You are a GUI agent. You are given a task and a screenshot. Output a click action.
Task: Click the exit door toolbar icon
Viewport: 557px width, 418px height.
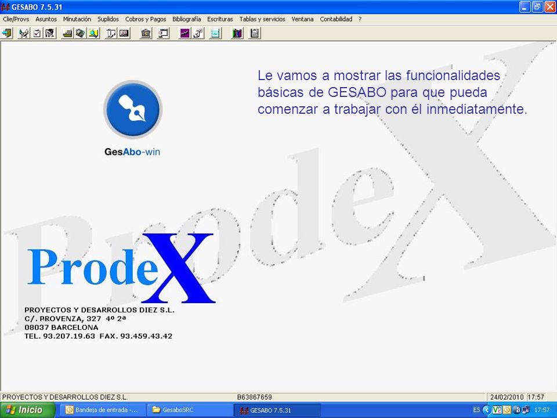[7, 34]
